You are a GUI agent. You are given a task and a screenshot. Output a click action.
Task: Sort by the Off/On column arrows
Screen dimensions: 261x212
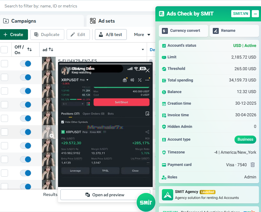click(30, 49)
